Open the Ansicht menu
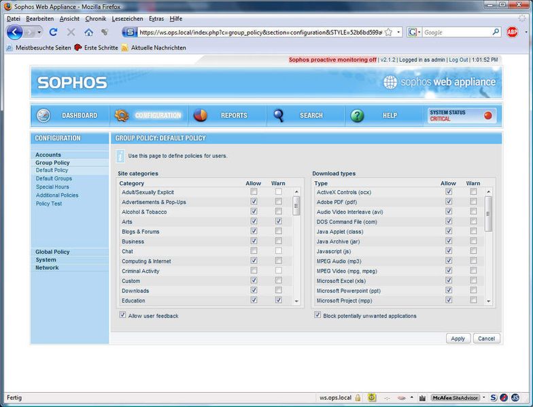Viewport: 533px width, 407px height. coord(69,19)
